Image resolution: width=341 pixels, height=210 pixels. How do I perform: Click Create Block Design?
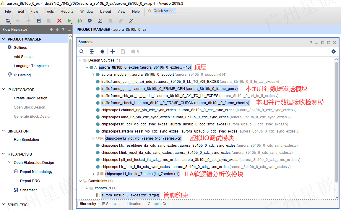[30, 98]
